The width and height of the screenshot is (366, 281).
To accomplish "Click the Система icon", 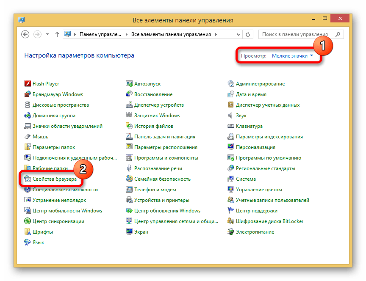I will click(230, 179).
